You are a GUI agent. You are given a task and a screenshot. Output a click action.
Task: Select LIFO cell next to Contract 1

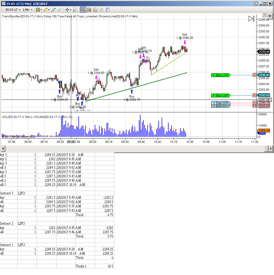27,245
